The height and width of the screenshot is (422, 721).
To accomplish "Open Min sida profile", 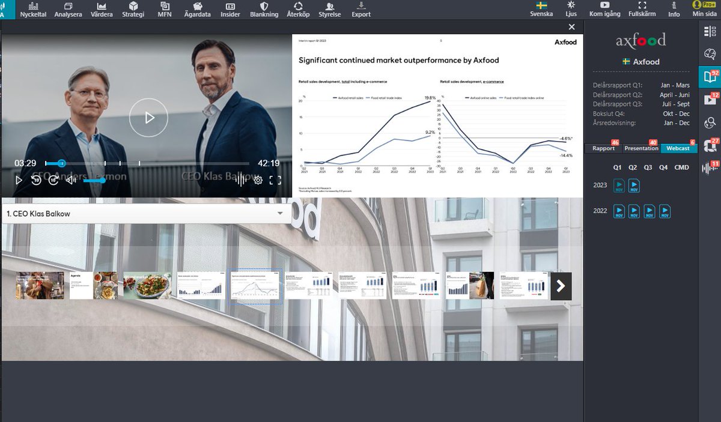I will tap(704, 9).
